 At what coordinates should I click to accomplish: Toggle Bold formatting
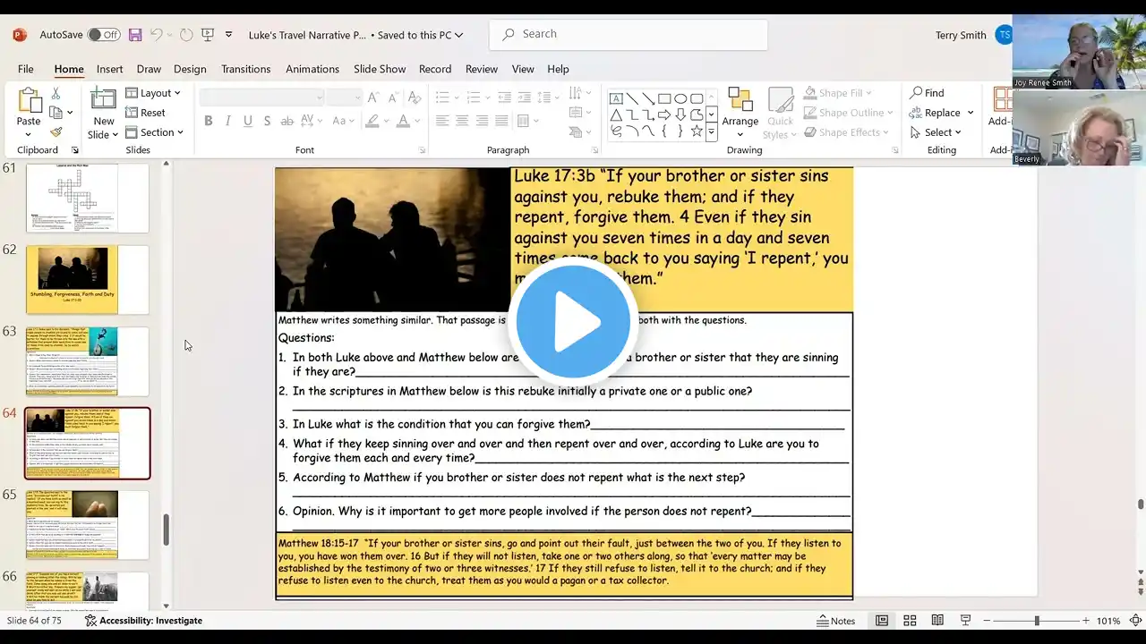click(x=209, y=121)
